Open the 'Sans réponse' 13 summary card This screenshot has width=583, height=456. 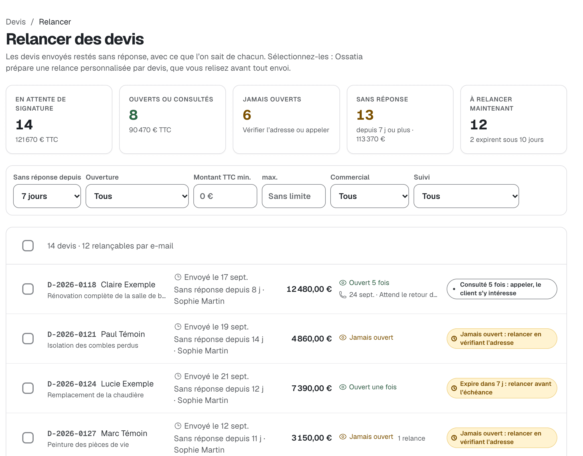(x=400, y=119)
